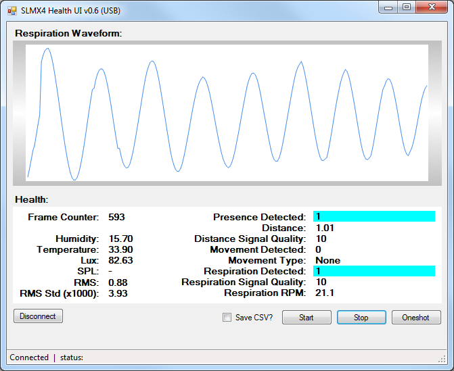Click the Presence Detected label
454x371 pixels.
[260, 217]
